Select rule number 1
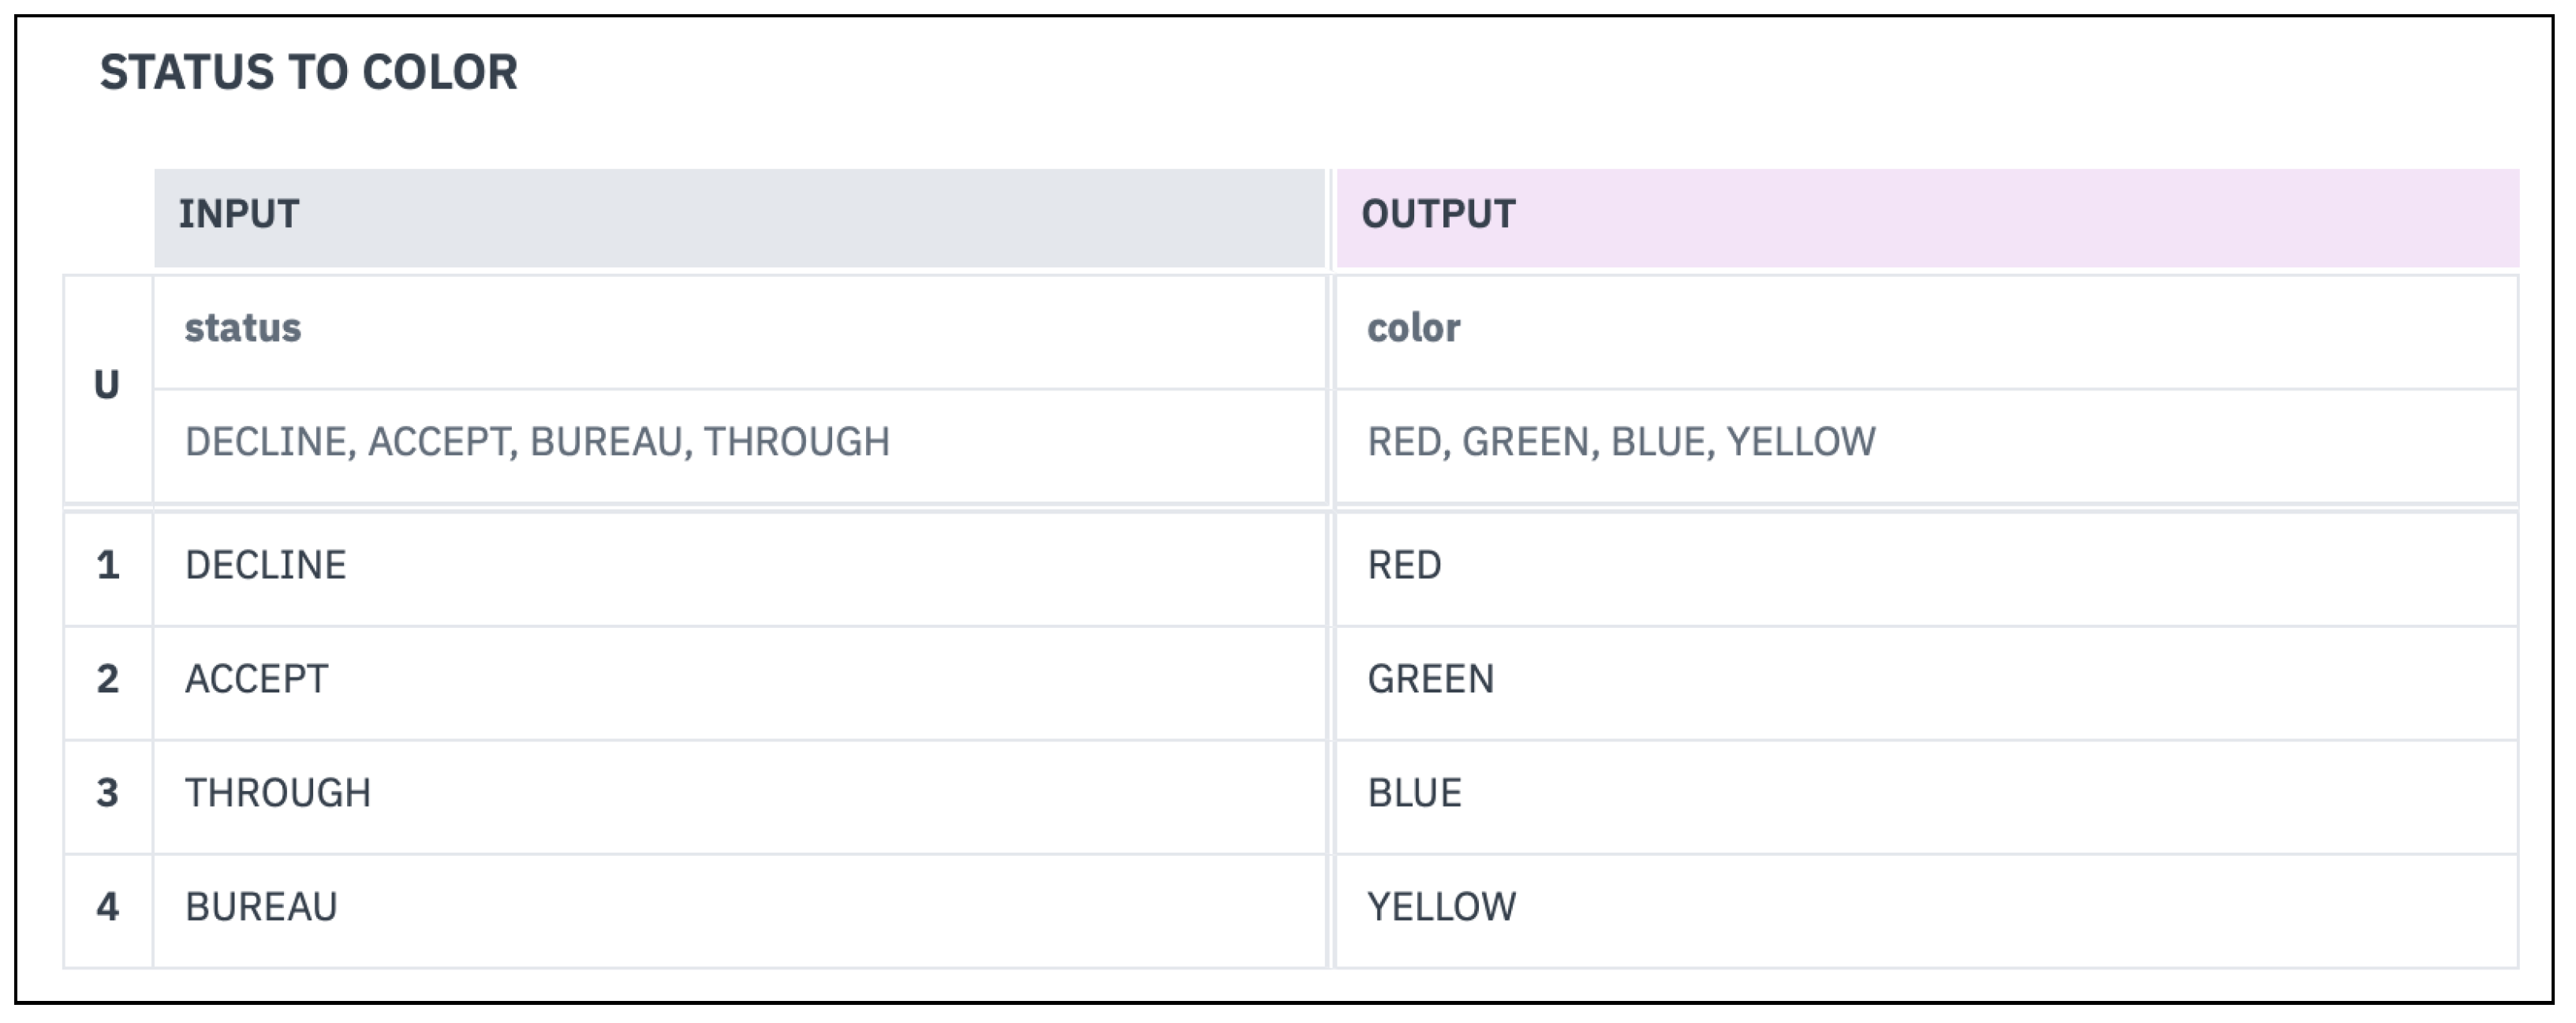2576x1023 pixels. click(x=107, y=567)
